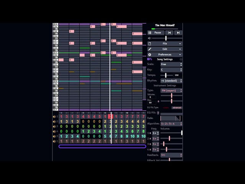Open operator 3 frequency selector 5×
245x184 pixels.
155,144
